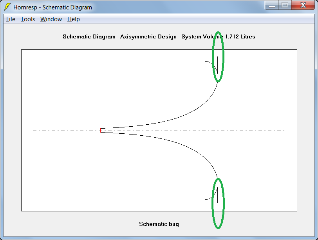Click the 'System Volume 1.712 Litres' text
318x240 pixels.
(218, 36)
